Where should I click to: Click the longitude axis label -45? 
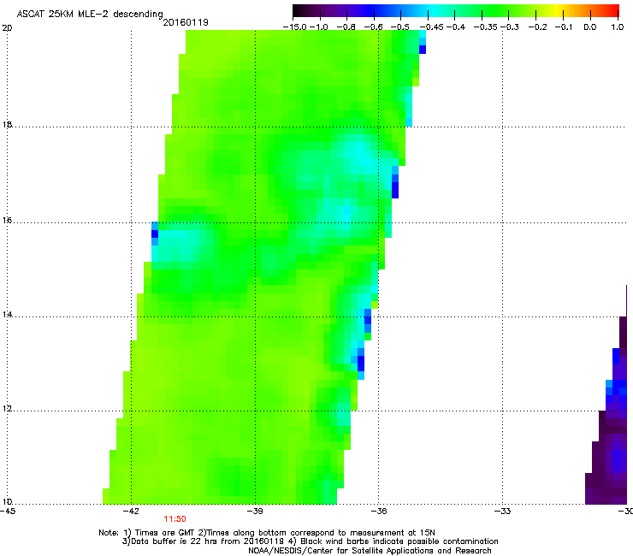click(8, 512)
